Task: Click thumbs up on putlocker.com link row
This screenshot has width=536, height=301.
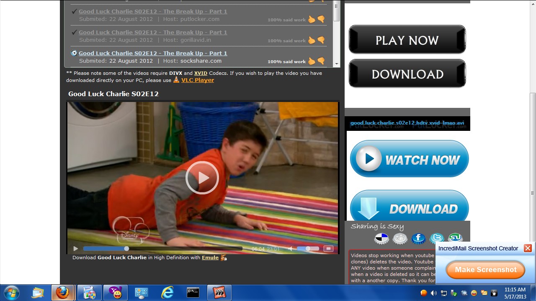Action: tap(312, 19)
